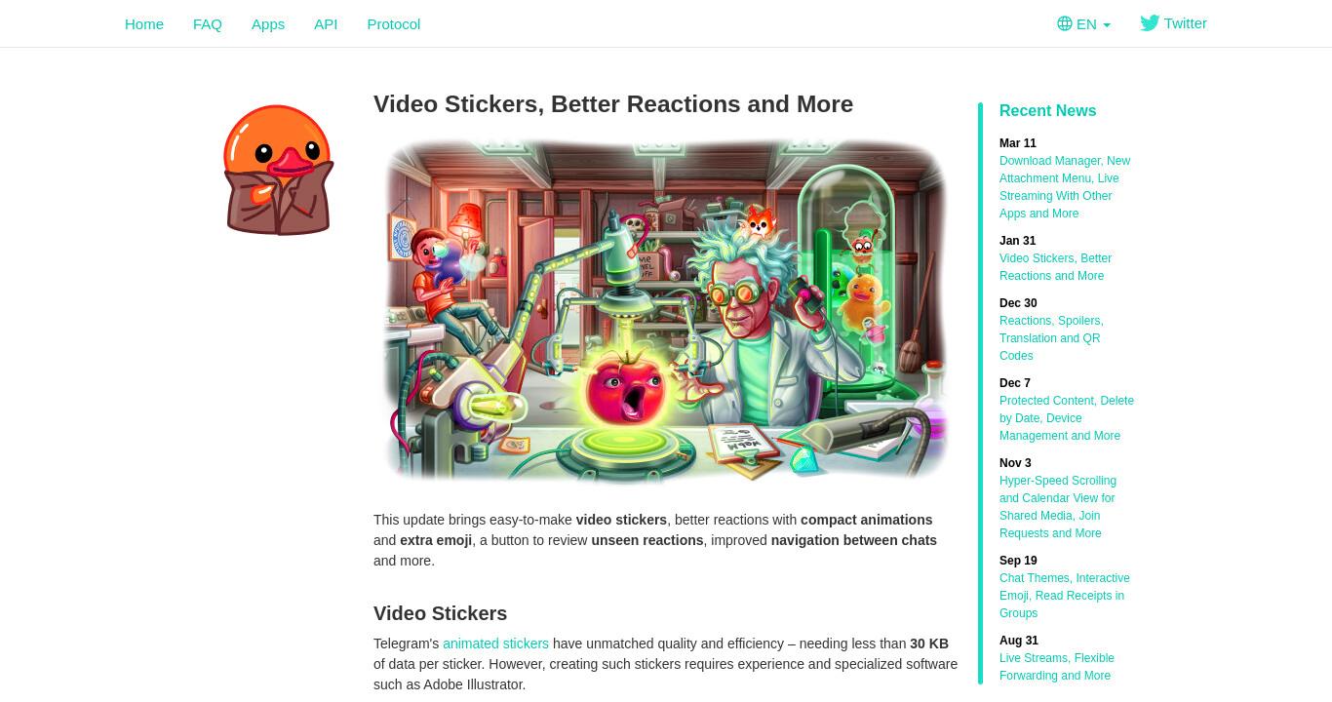Viewport: 1332px width, 702px height.
Task: Open the Protocol navigation link
Action: 394,23
